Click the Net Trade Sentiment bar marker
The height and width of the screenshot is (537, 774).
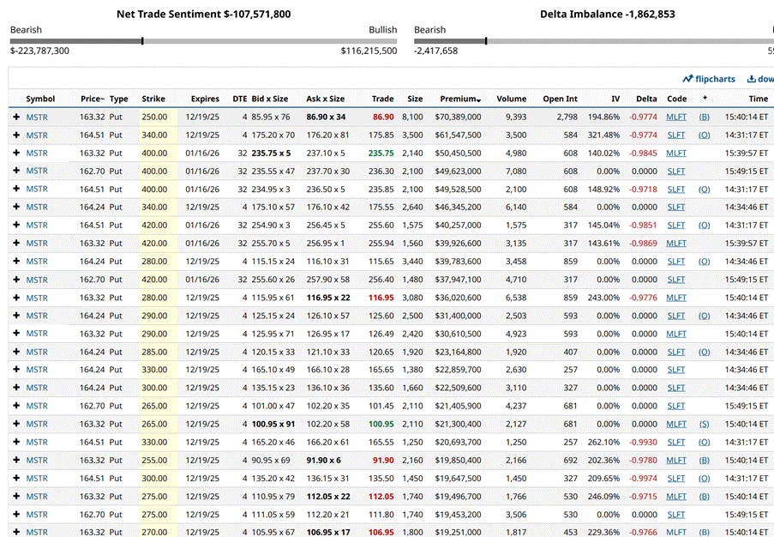click(x=142, y=40)
